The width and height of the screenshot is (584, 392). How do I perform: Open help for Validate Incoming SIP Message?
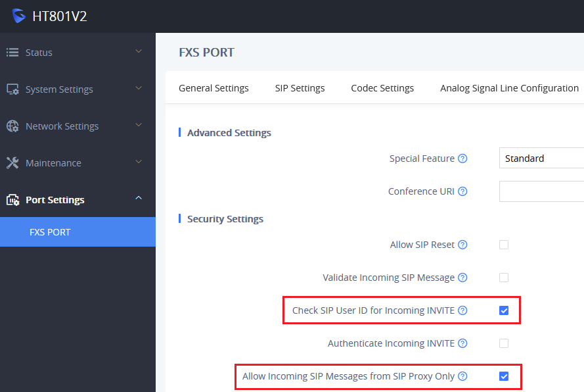click(462, 278)
